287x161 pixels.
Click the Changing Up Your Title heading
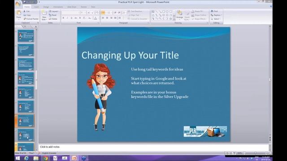tap(130, 55)
